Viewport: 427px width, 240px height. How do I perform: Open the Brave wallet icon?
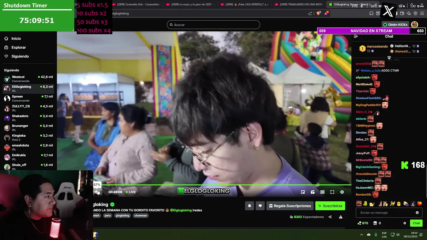click(x=402, y=13)
